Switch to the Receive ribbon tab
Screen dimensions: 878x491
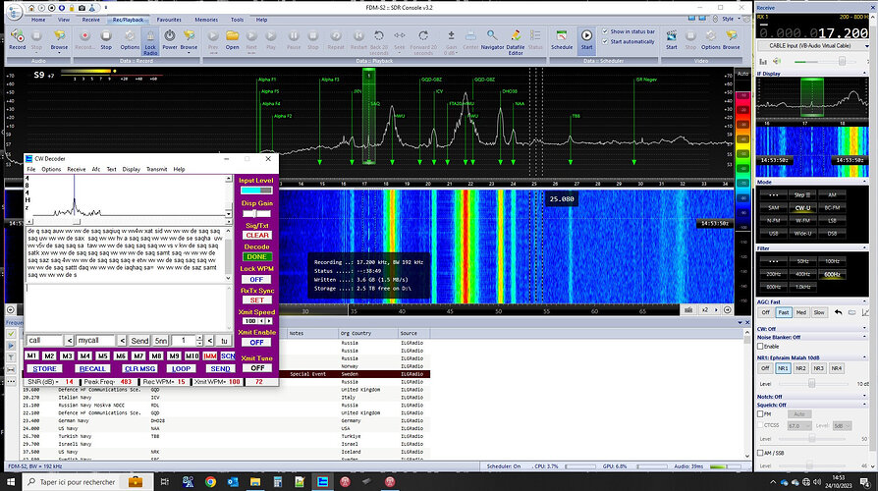point(90,20)
